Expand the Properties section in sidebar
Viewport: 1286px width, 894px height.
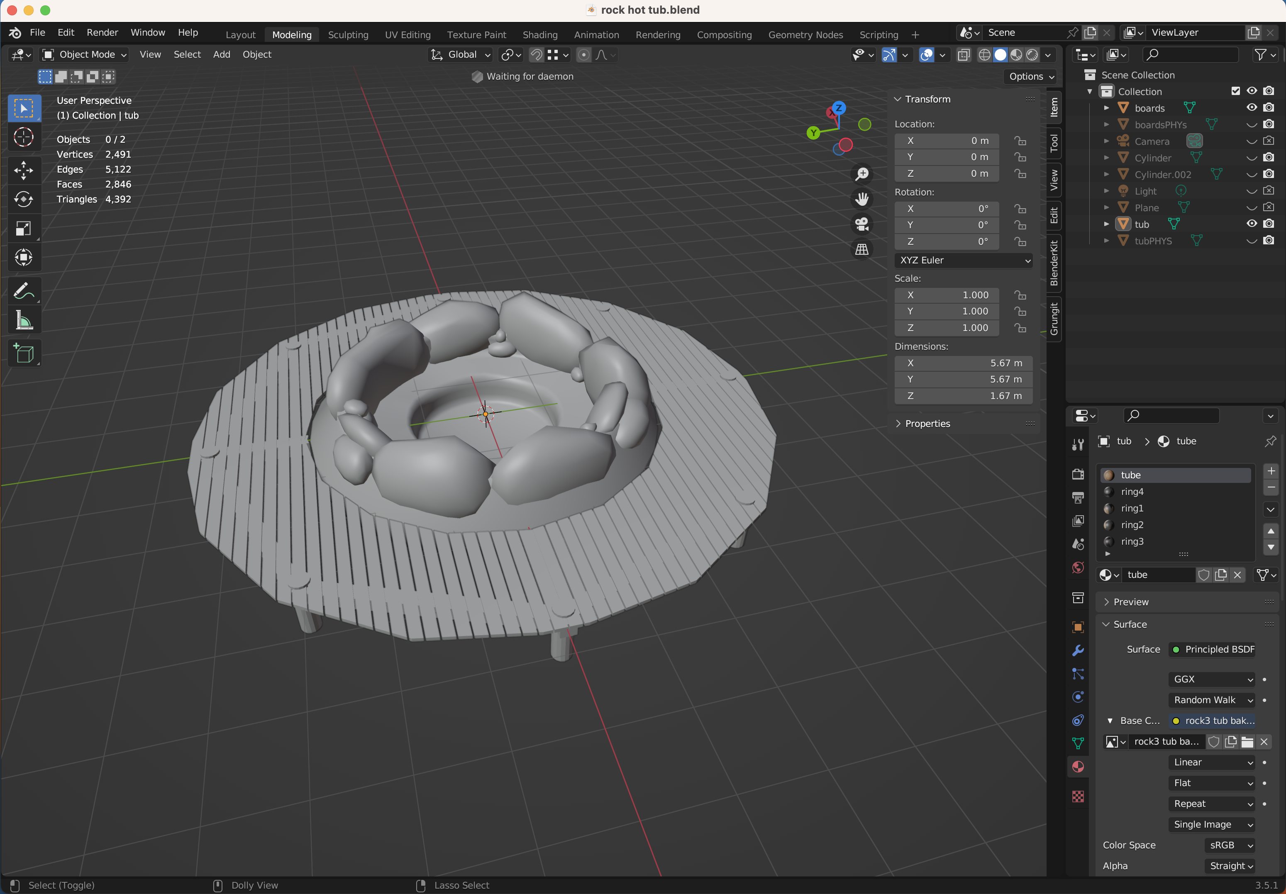click(927, 424)
